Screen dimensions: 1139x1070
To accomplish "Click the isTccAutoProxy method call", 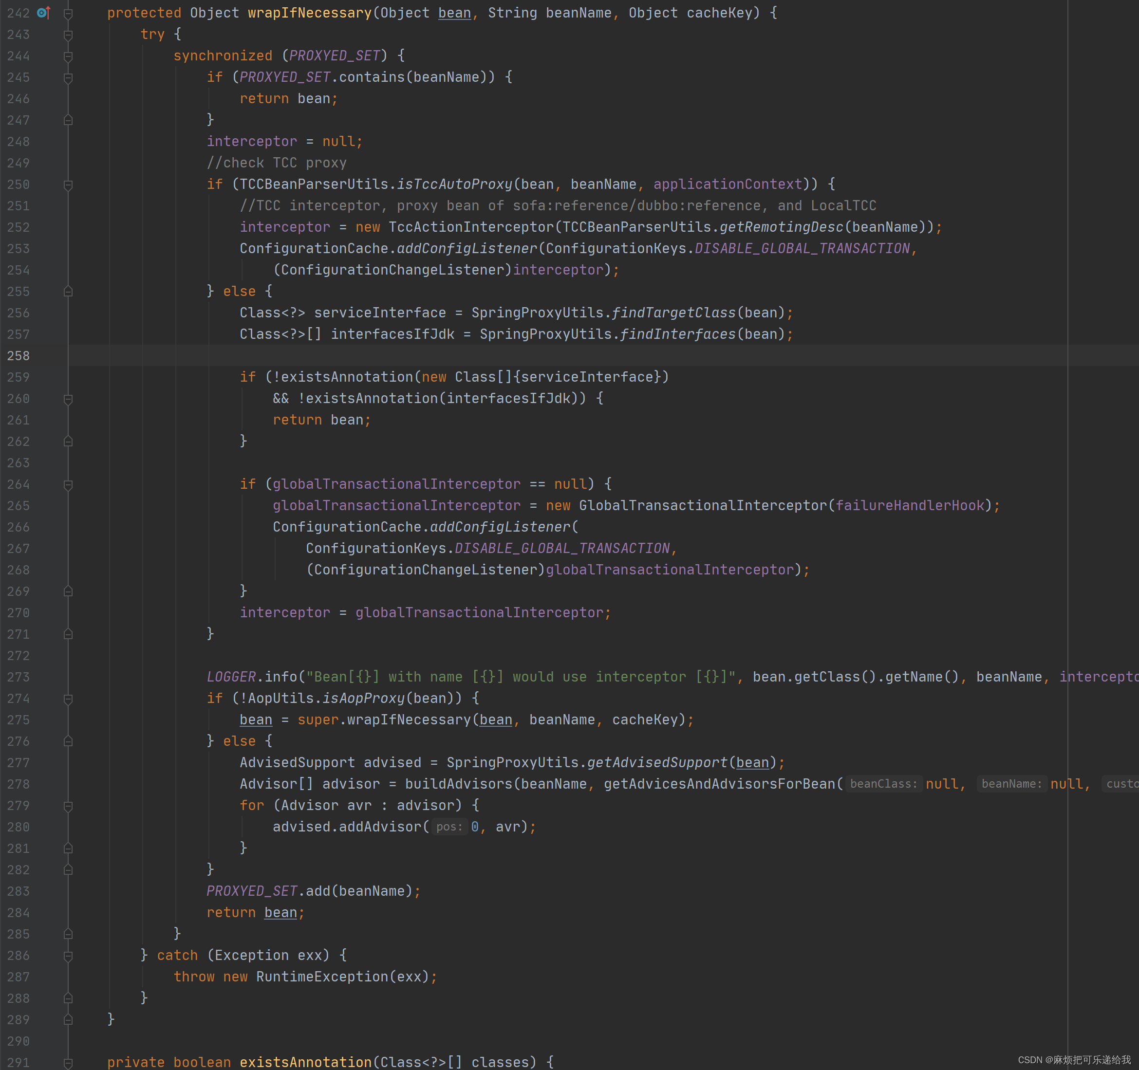I will (454, 184).
